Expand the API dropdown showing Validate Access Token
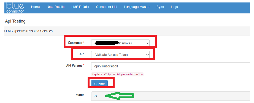This screenshot has height=103, width=254. 120,55
